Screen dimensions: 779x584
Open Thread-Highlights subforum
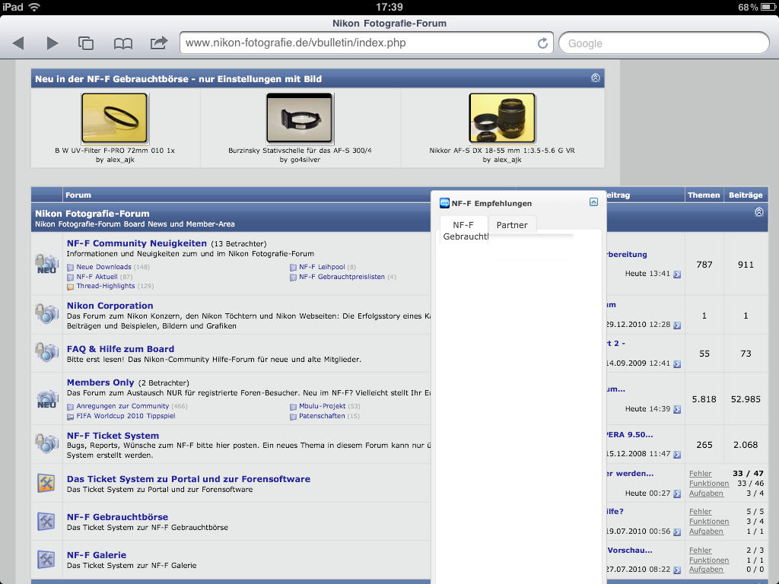pos(106,286)
